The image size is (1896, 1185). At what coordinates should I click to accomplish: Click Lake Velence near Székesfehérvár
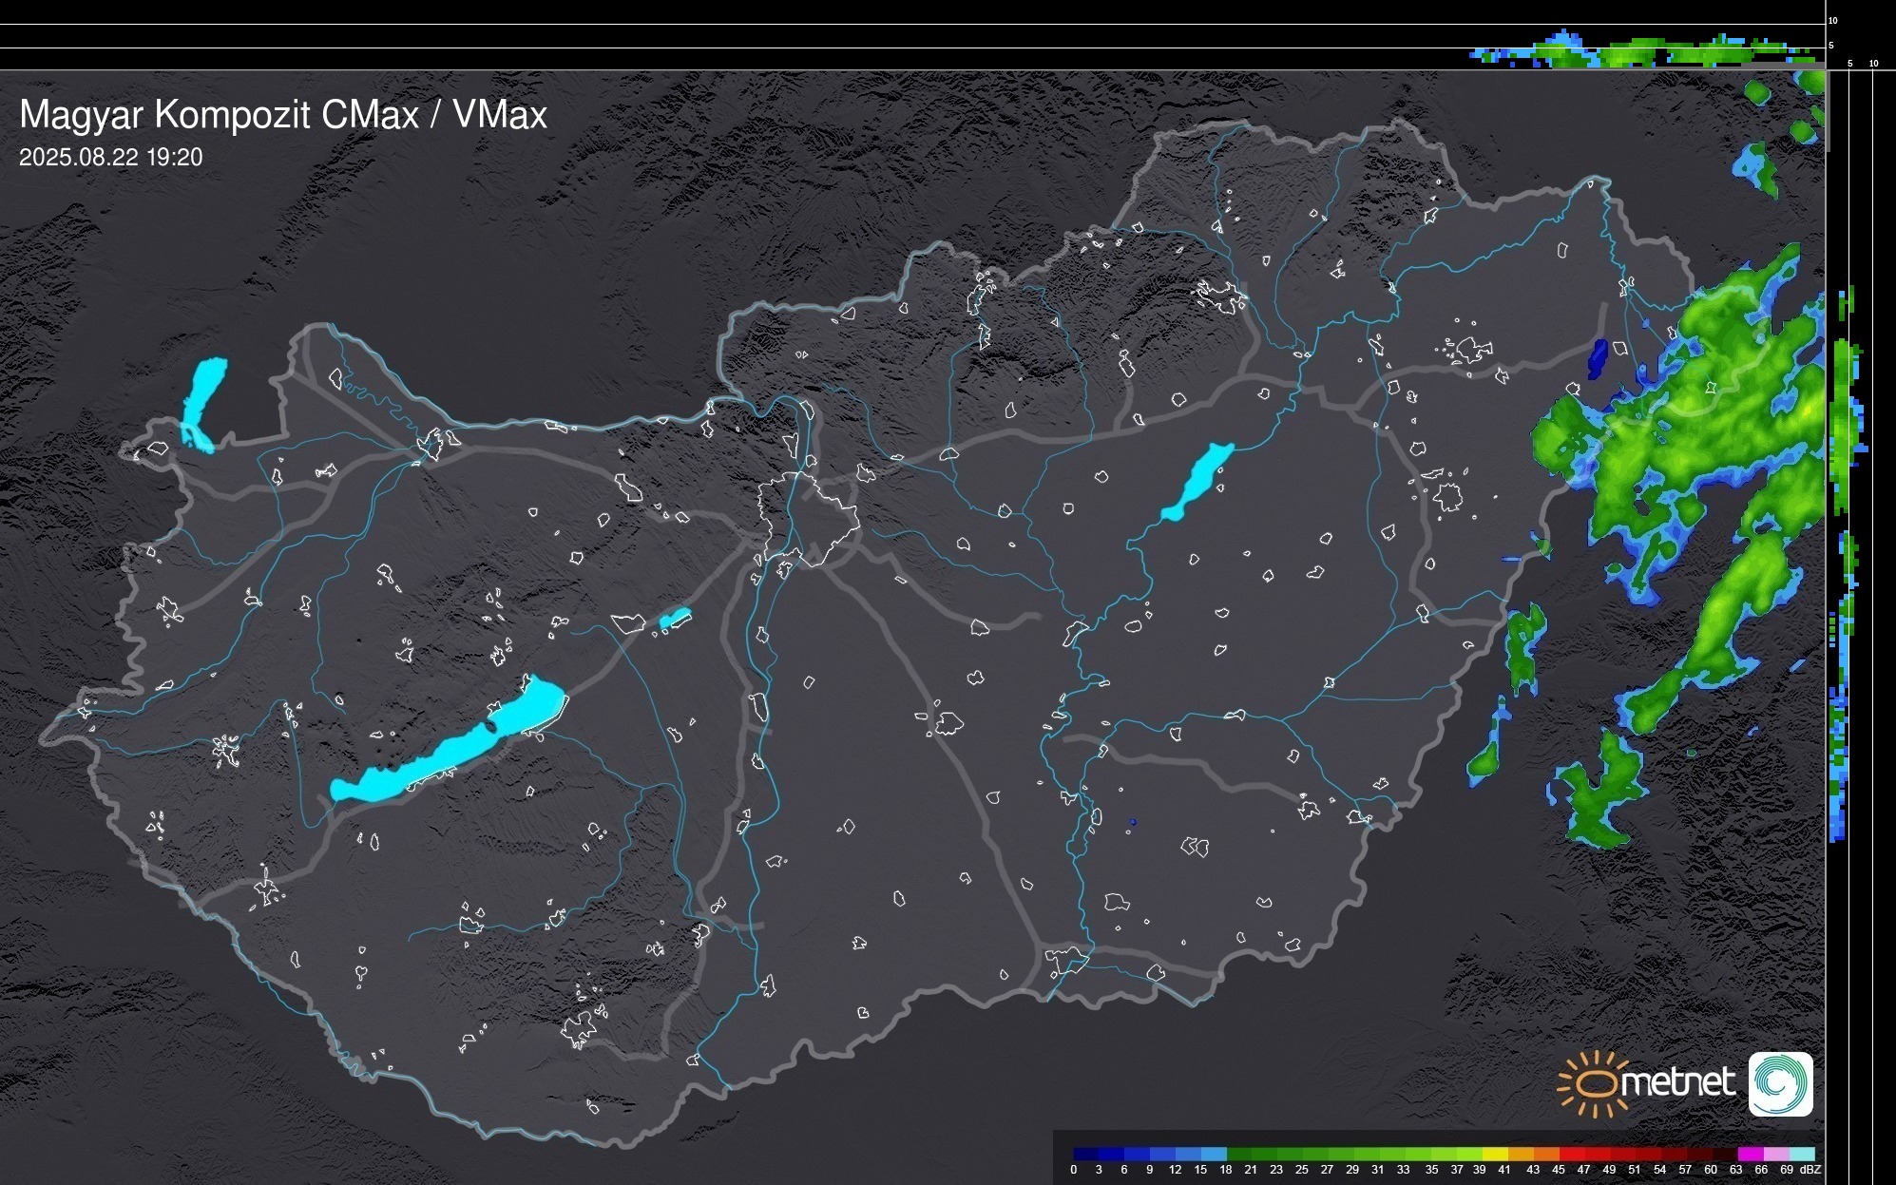click(x=675, y=619)
